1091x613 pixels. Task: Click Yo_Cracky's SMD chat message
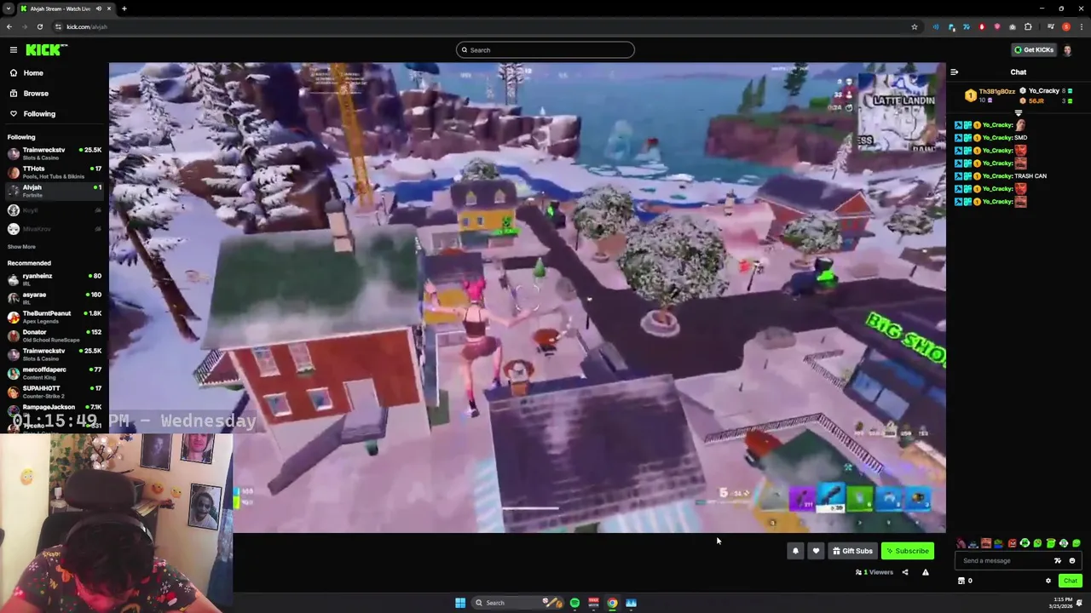tap(991, 138)
